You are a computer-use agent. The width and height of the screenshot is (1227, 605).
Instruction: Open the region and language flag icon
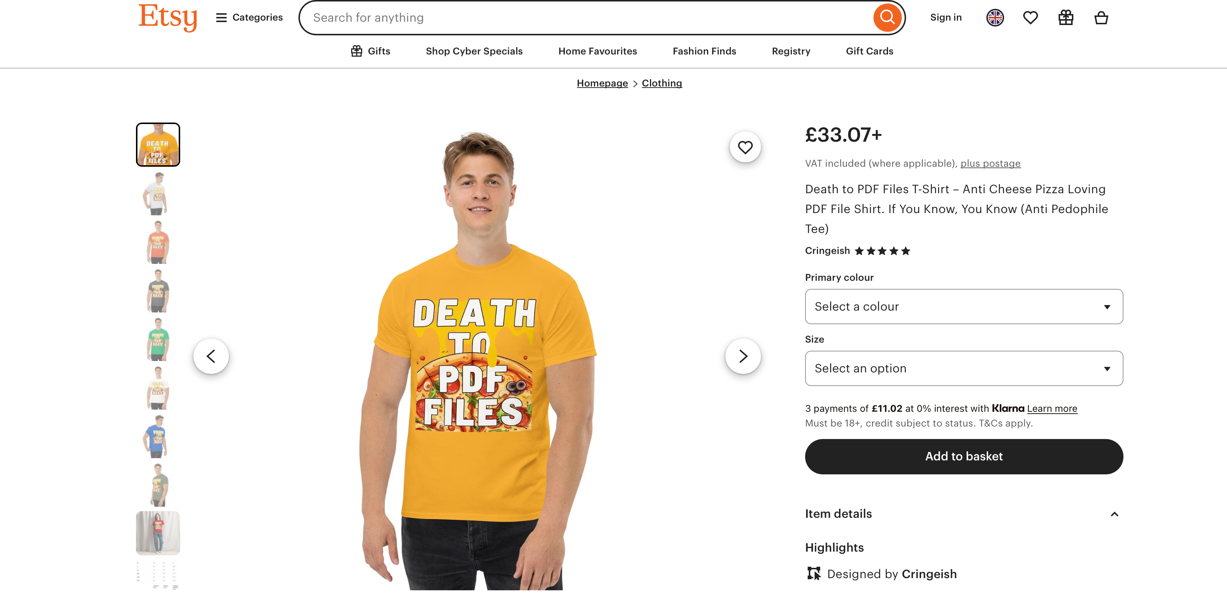[x=994, y=18]
